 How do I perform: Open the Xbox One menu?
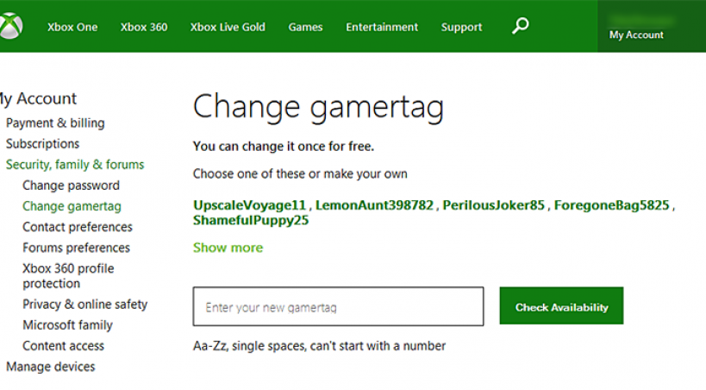[72, 27]
